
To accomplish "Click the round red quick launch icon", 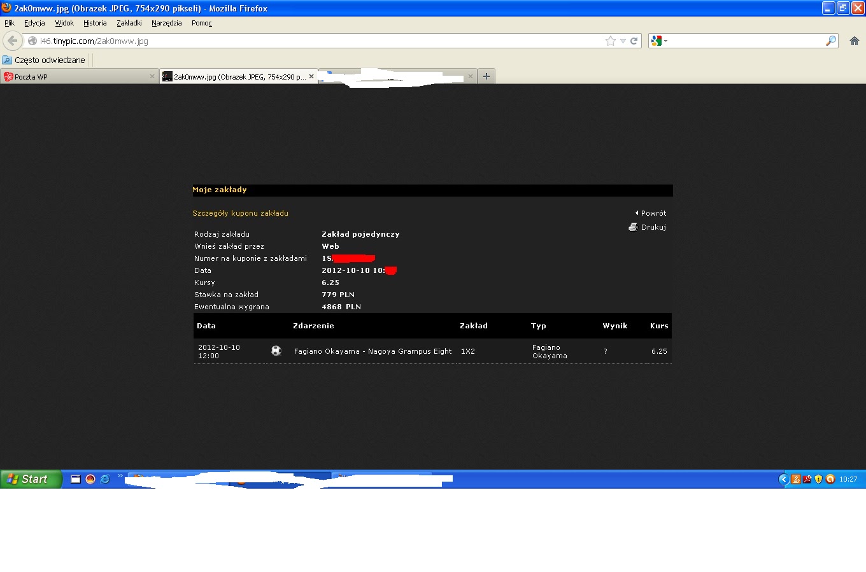I will (90, 479).
